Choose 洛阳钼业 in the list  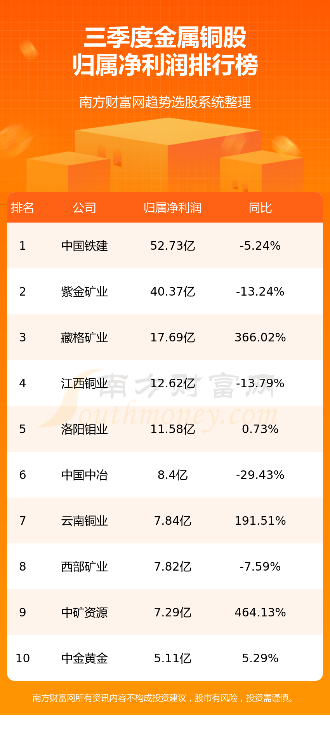click(84, 429)
